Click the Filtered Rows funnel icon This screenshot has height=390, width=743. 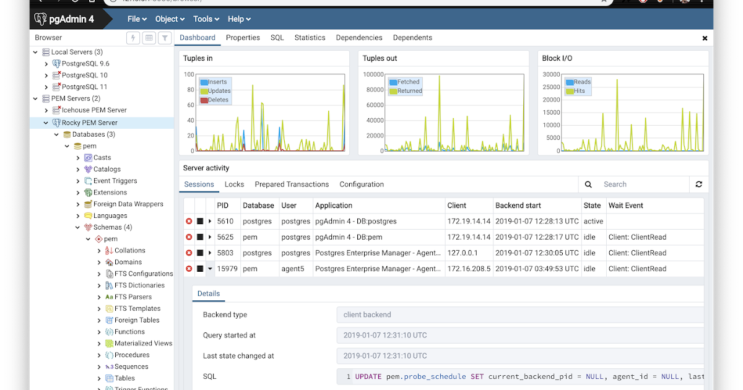[x=165, y=38]
